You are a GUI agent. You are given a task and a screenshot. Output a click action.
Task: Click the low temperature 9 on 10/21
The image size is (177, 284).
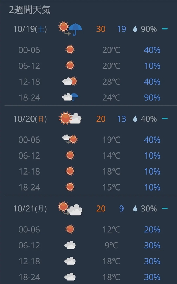[x=121, y=209]
